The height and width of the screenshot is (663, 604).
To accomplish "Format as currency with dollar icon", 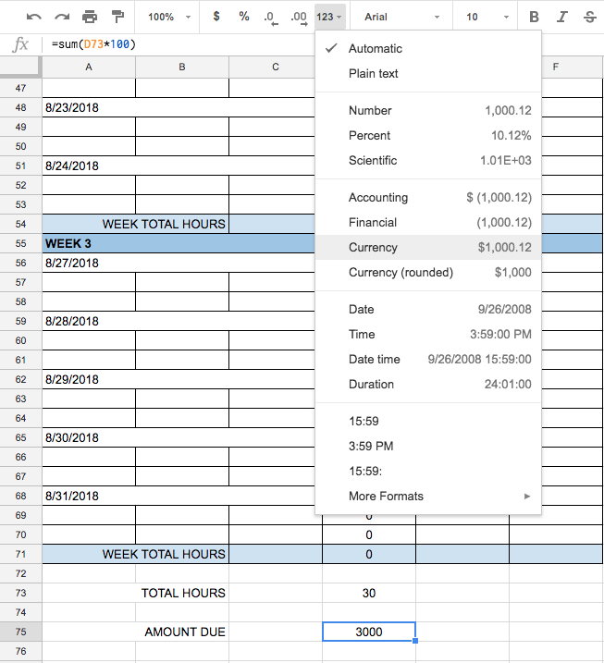I will pyautogui.click(x=216, y=17).
